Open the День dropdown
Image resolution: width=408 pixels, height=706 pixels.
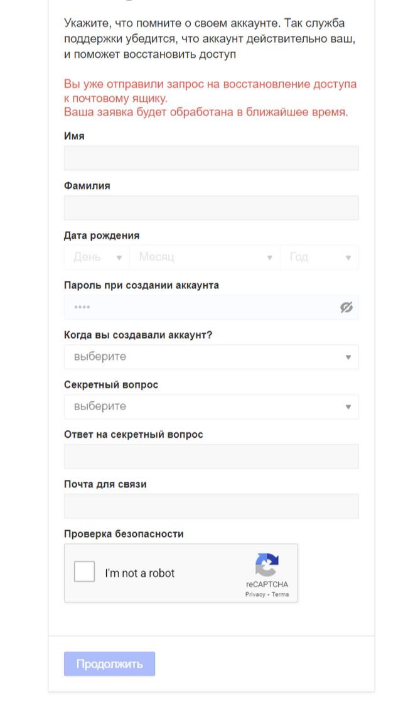94,257
